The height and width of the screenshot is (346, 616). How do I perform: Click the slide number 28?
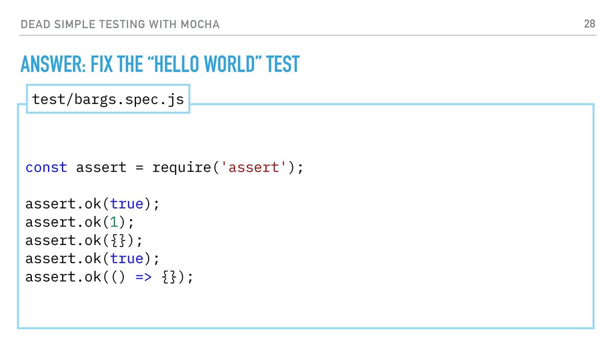pyautogui.click(x=590, y=24)
